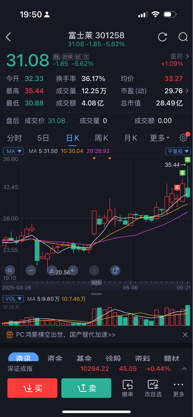Tap the gift icon in news banner
The height and width of the screenshot is (417, 193).
coord(10,335)
